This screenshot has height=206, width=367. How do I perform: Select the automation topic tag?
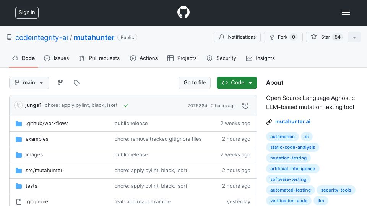click(x=283, y=137)
